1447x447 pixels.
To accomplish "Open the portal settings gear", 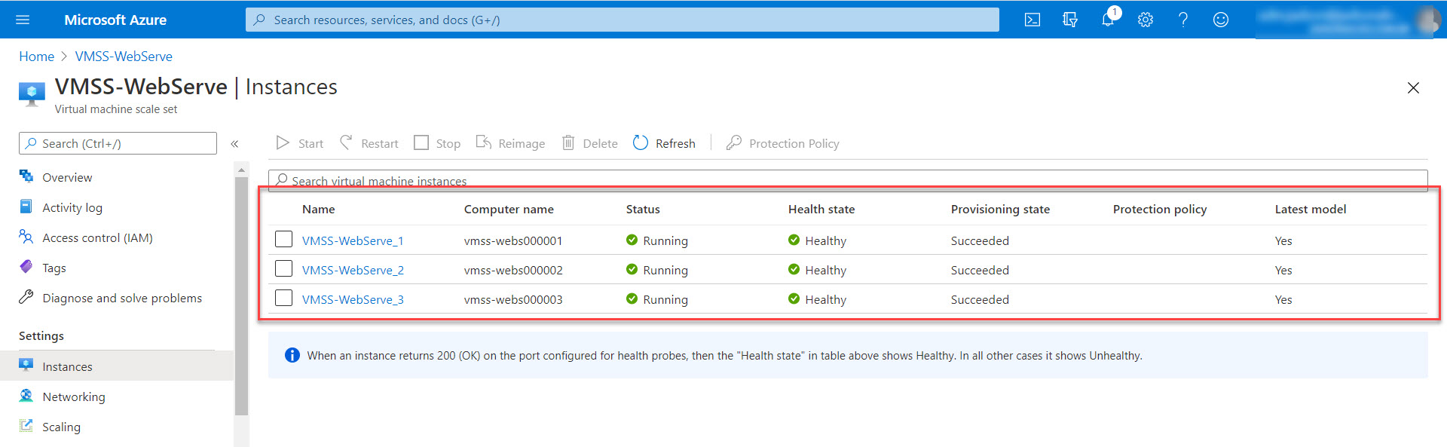I will pos(1145,20).
